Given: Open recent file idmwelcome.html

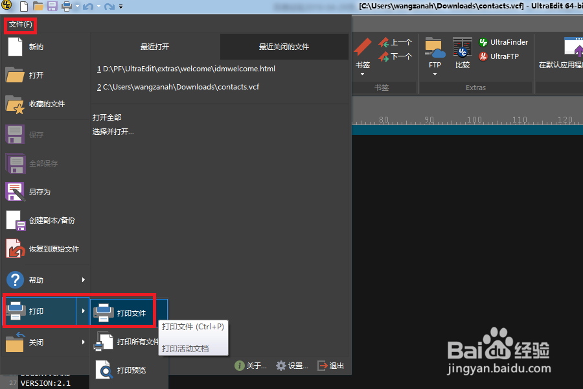Looking at the screenshot, I should pyautogui.click(x=187, y=69).
